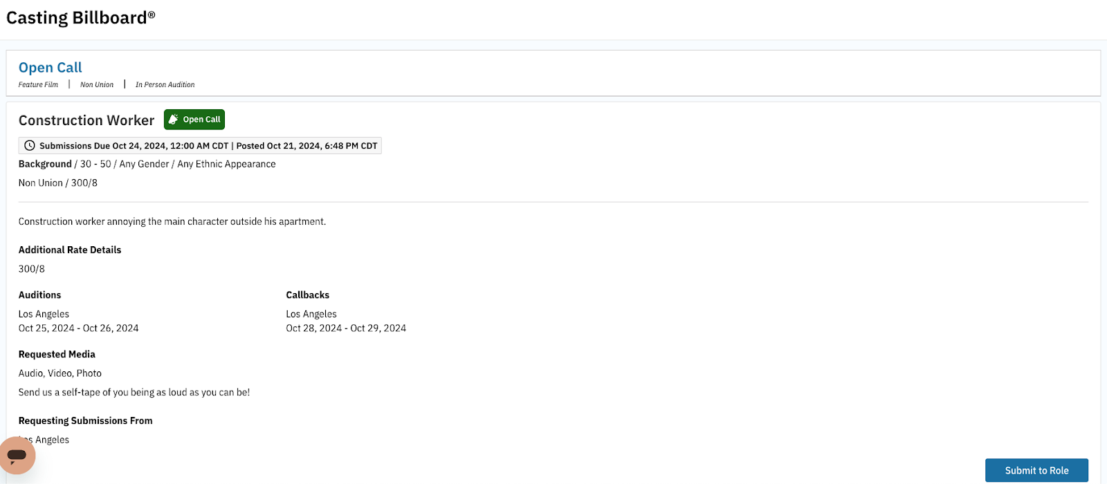
Task: Click the Submit to Role button
Action: tap(1036, 470)
